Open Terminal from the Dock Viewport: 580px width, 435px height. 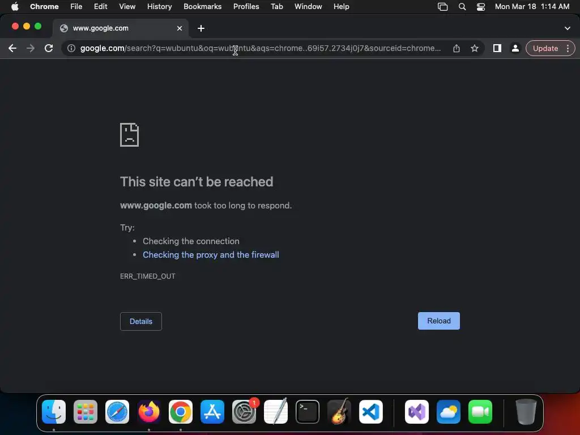coord(308,412)
